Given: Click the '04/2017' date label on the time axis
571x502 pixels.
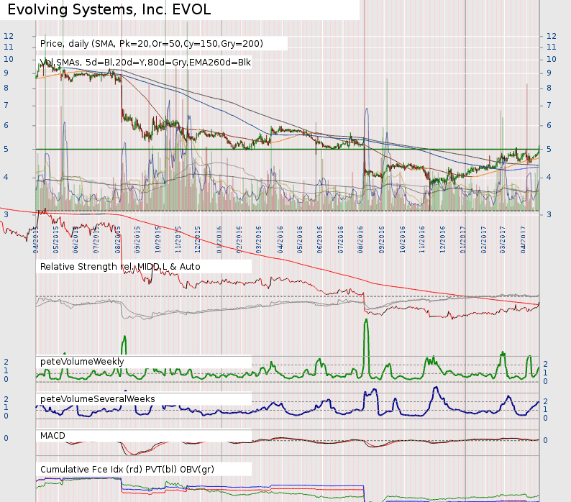Looking at the screenshot, I should pos(524,239).
